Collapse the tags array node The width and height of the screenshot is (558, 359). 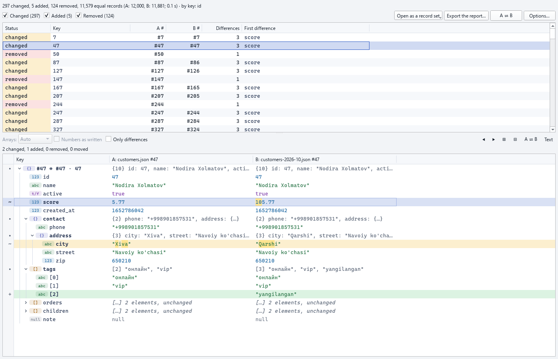point(26,269)
